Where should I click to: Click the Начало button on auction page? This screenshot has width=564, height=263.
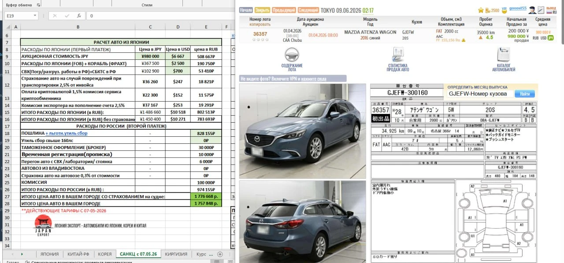pos(246,10)
